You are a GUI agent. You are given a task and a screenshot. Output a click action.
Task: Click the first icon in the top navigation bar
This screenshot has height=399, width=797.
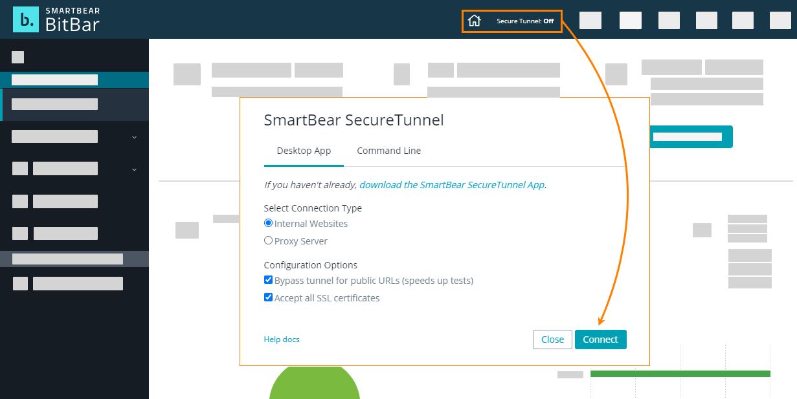point(590,21)
